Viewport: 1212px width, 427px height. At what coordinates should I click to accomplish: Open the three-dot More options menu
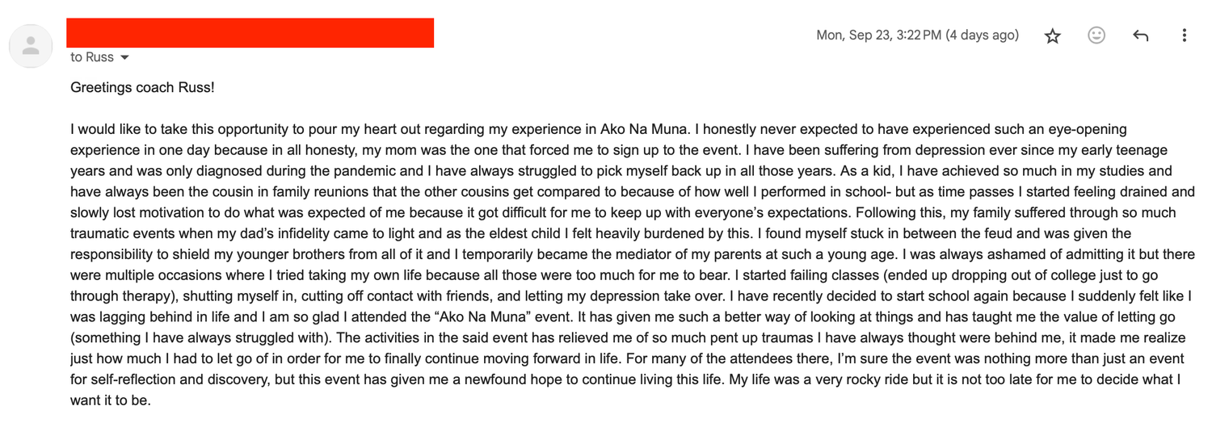(x=1184, y=36)
